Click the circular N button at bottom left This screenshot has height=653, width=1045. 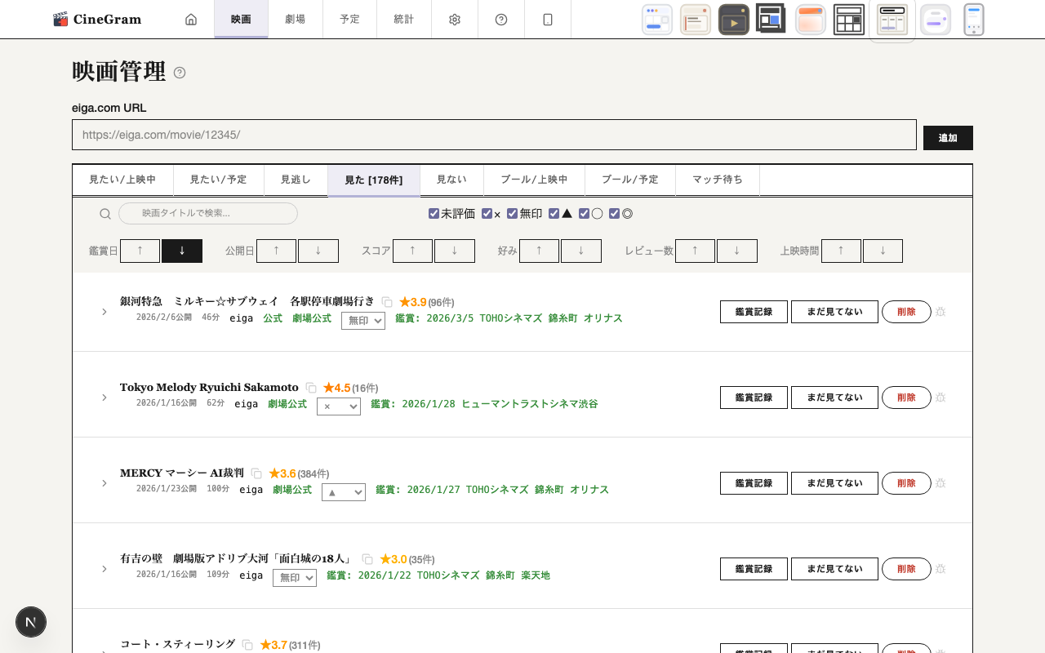pos(31,622)
